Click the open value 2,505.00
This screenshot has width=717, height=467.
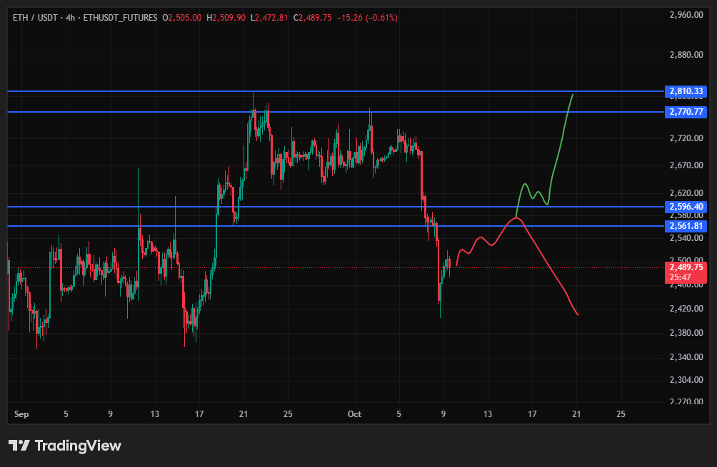[x=185, y=18]
